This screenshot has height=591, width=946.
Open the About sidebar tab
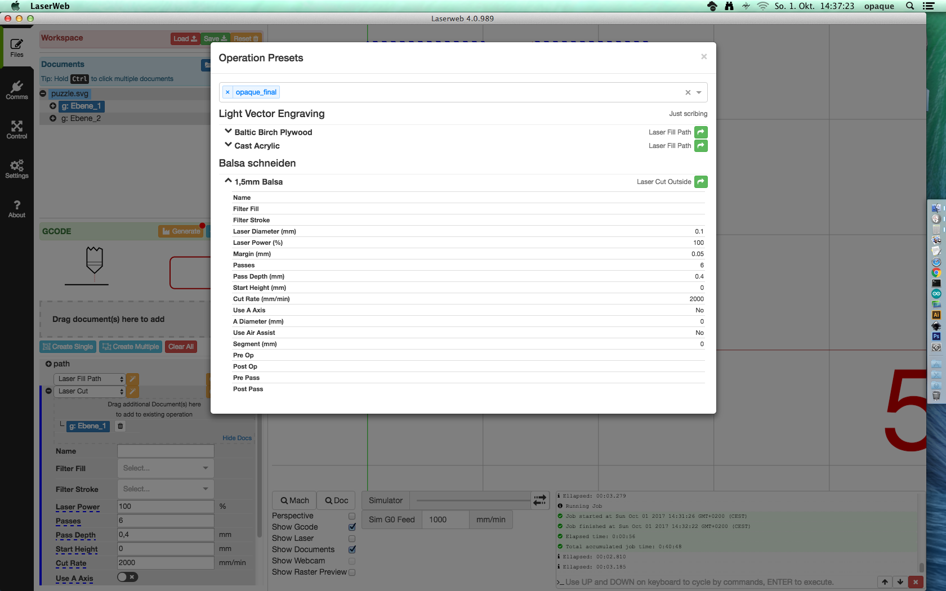pos(17,208)
